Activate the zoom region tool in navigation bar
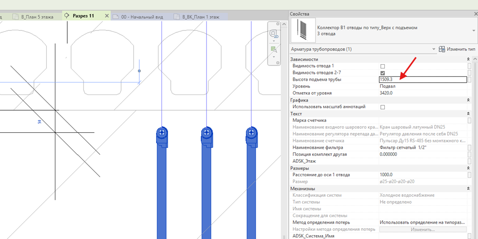Viewport: 478px width, 239px height. [273, 49]
